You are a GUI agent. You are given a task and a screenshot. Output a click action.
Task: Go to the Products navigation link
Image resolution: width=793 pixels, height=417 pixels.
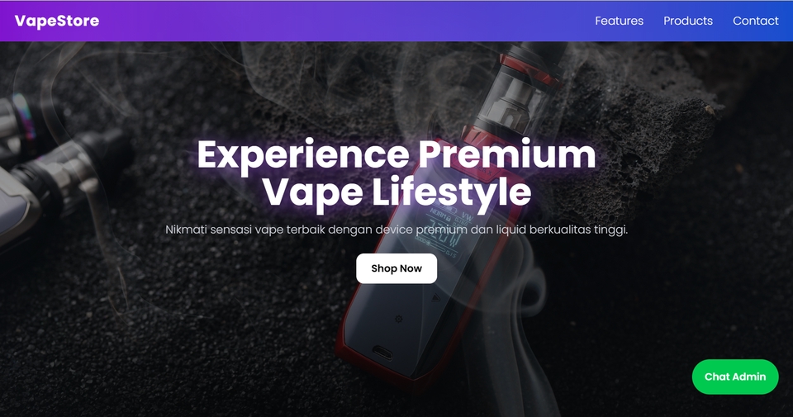point(688,21)
